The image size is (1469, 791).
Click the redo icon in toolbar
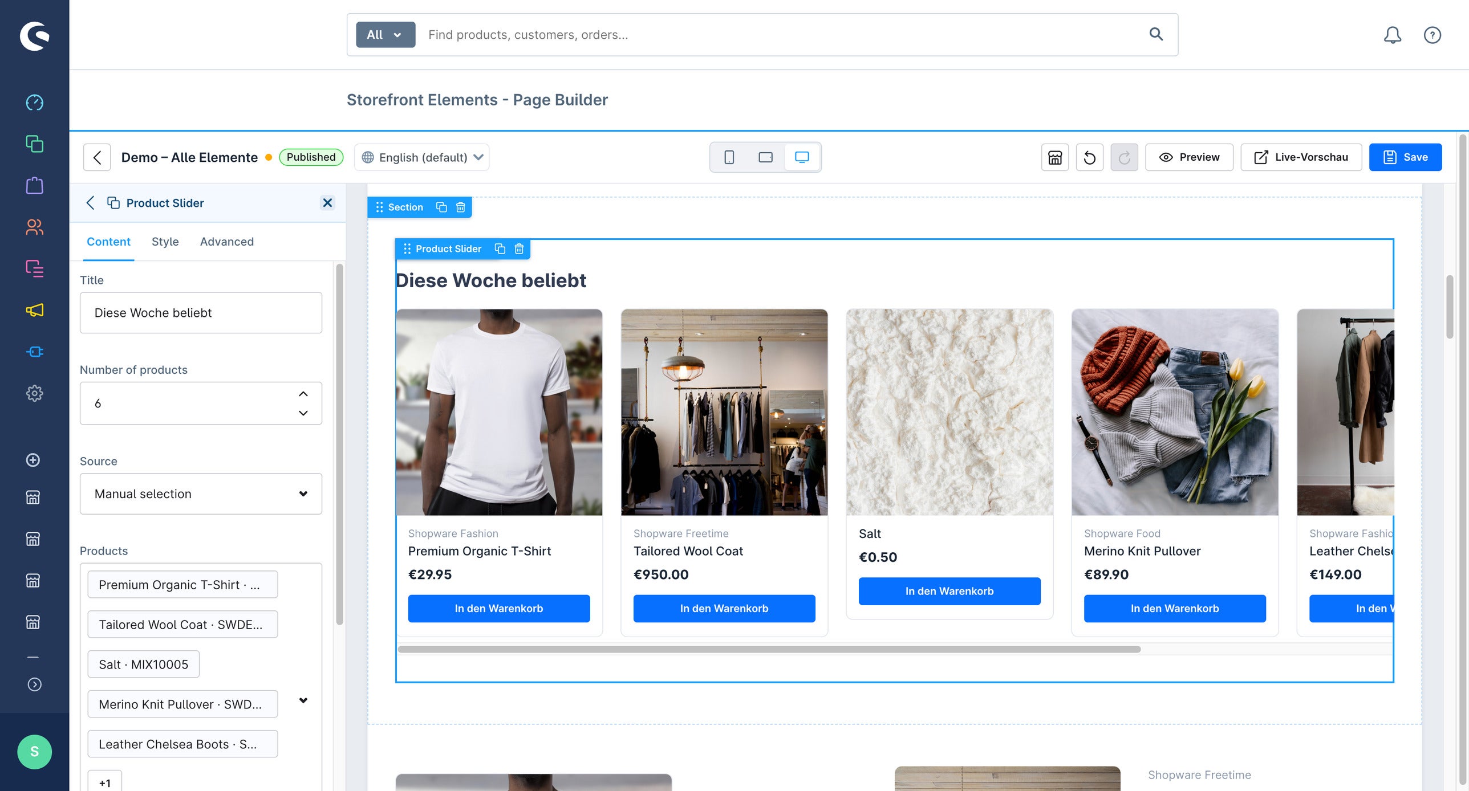(x=1124, y=157)
